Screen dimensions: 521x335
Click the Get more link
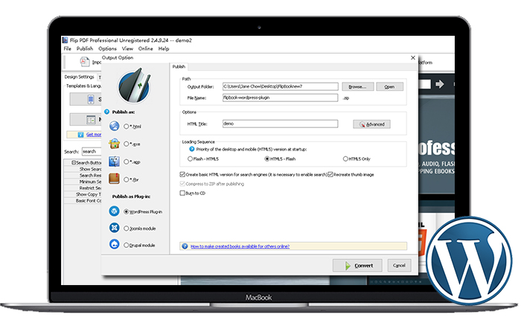tap(94, 135)
